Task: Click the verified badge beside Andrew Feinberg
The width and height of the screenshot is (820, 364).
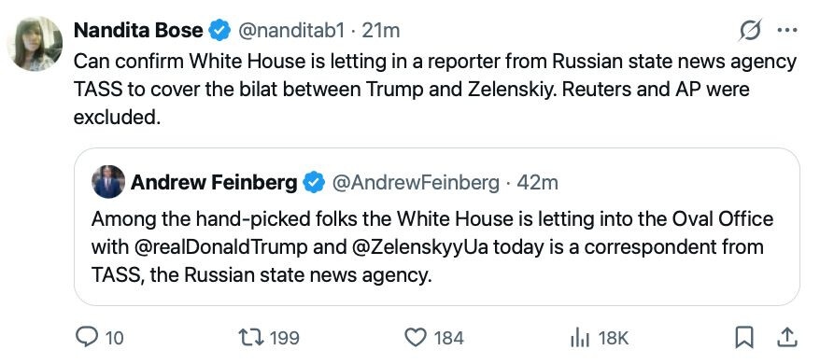Action: click(x=315, y=183)
